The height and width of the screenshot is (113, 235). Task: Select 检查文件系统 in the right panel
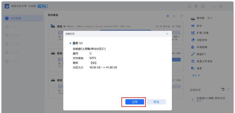point(204,61)
